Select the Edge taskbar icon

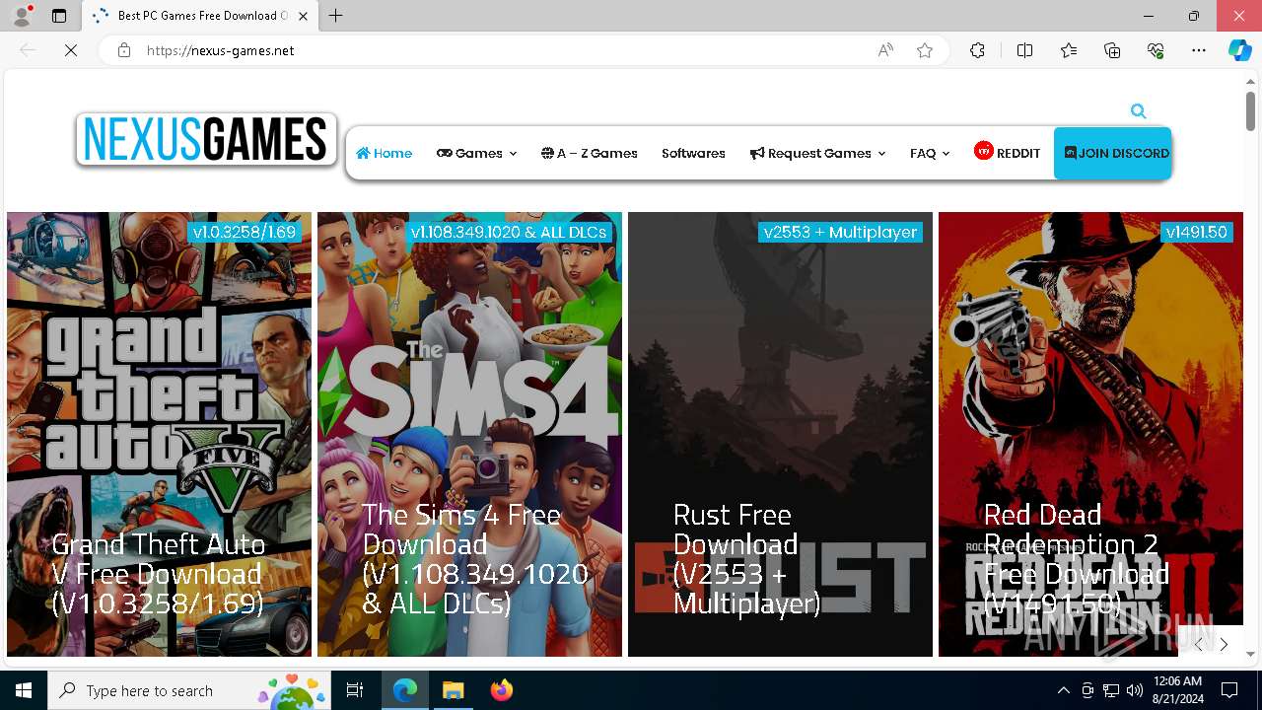click(405, 690)
